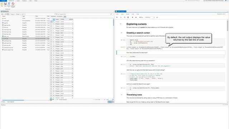Adjust the table preview zoom slider
This screenshot has width=229, height=129.
point(99,100)
